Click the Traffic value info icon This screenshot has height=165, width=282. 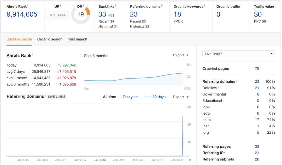tap(275, 6)
